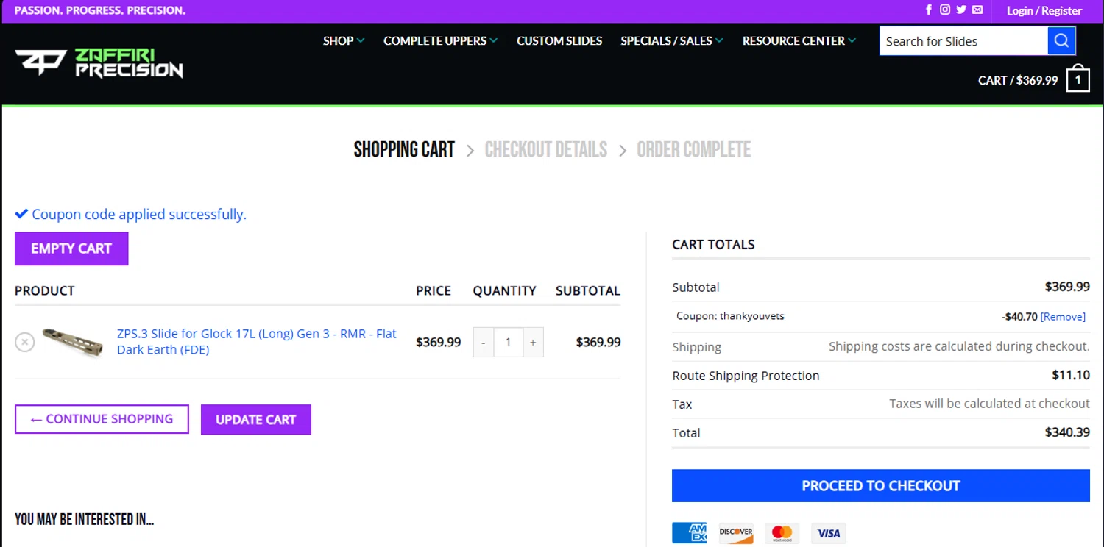Image resolution: width=1104 pixels, height=547 pixels.
Task: Click the EMPTY CART button
Action: click(x=71, y=249)
